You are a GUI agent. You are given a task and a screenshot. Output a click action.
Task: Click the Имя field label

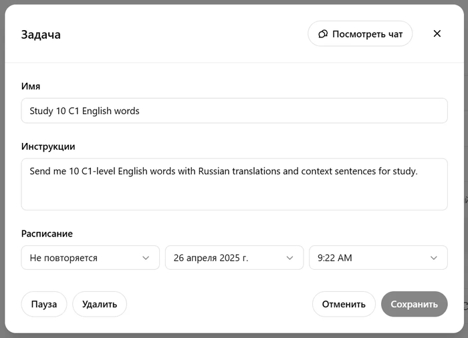(x=31, y=86)
